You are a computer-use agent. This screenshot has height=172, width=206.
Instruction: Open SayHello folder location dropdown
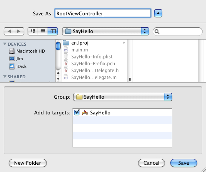105,31
